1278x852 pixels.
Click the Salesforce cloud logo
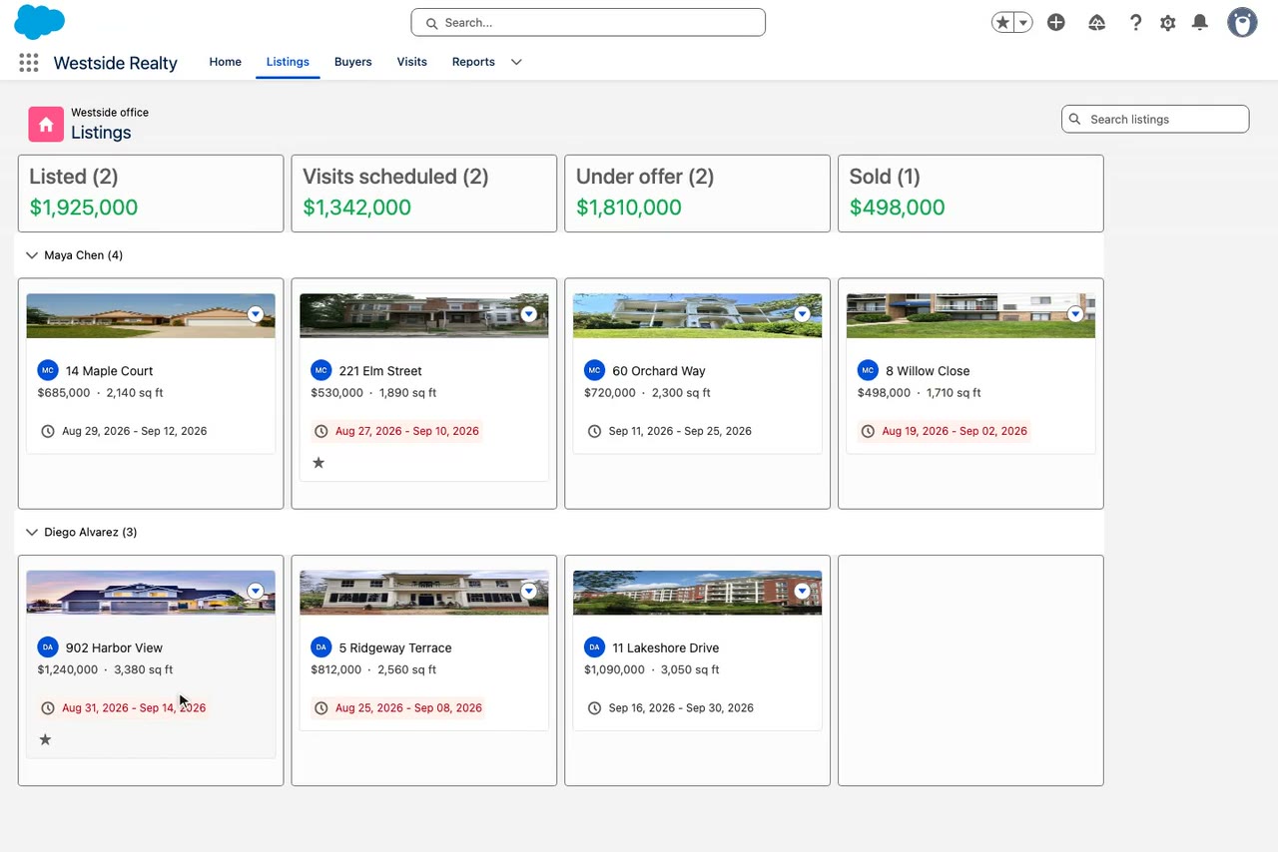pyautogui.click(x=40, y=21)
